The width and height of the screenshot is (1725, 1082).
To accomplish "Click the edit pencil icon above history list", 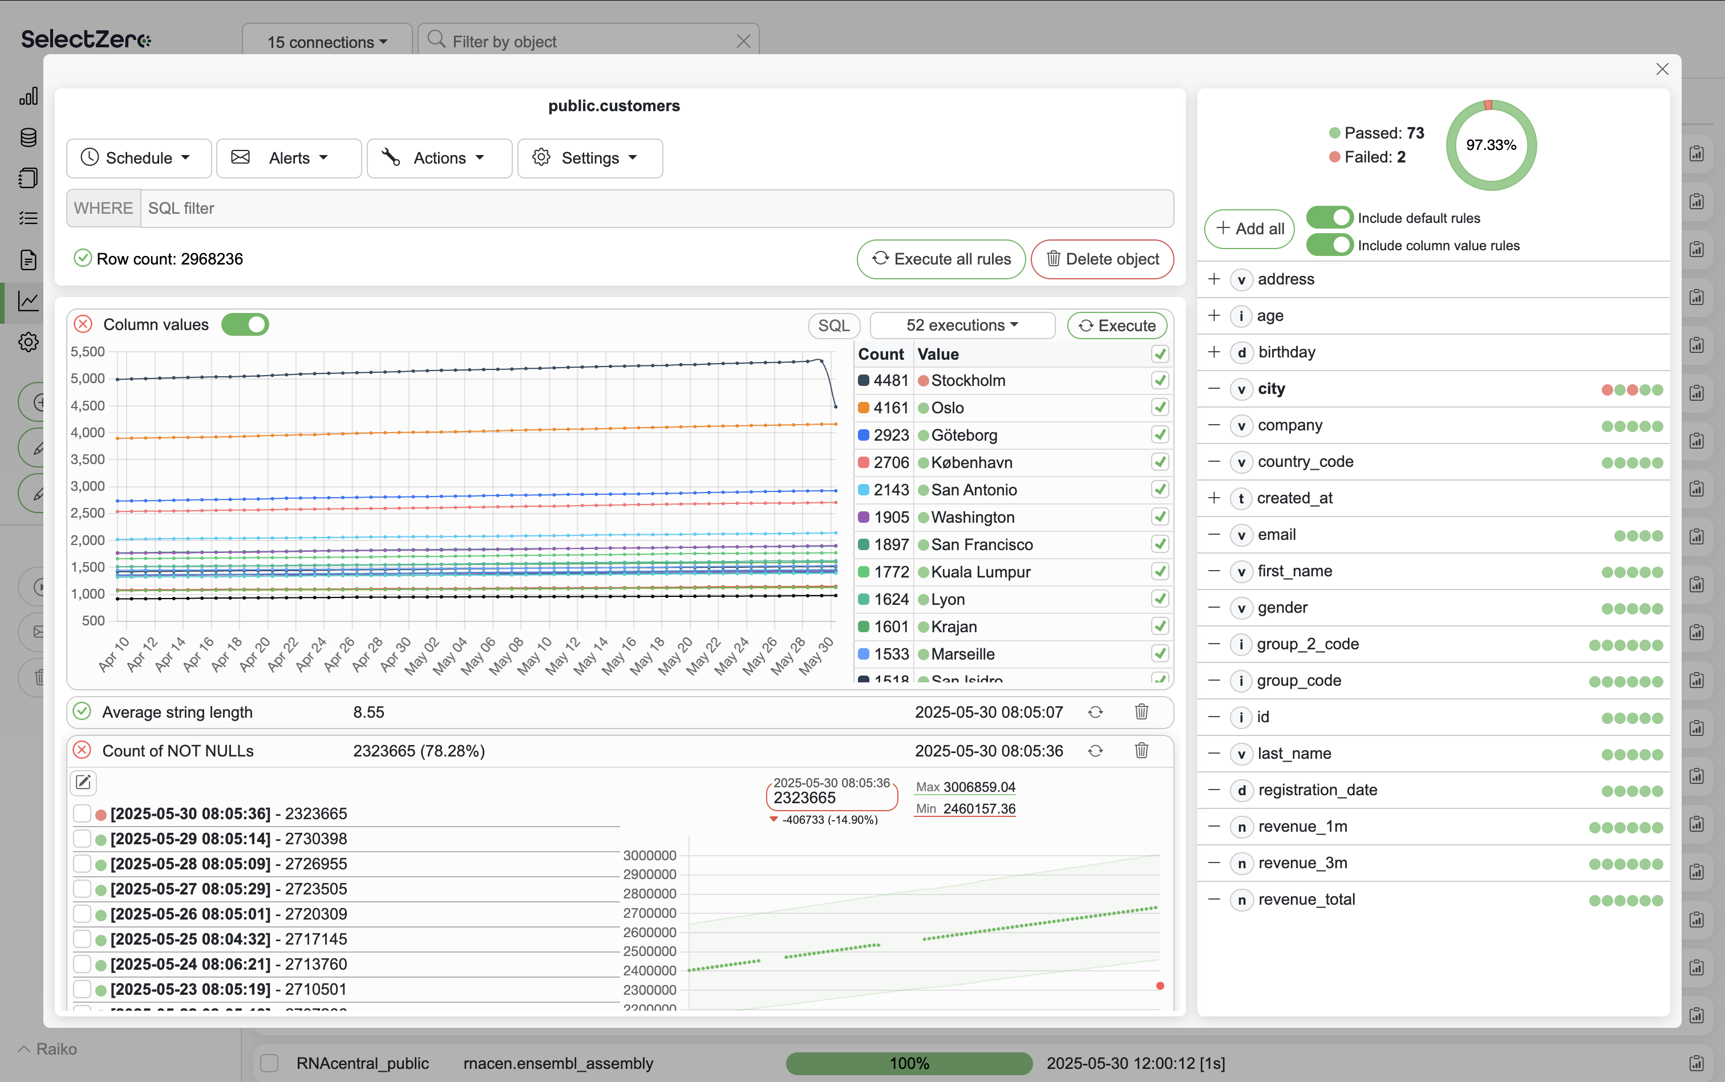I will click(83, 782).
